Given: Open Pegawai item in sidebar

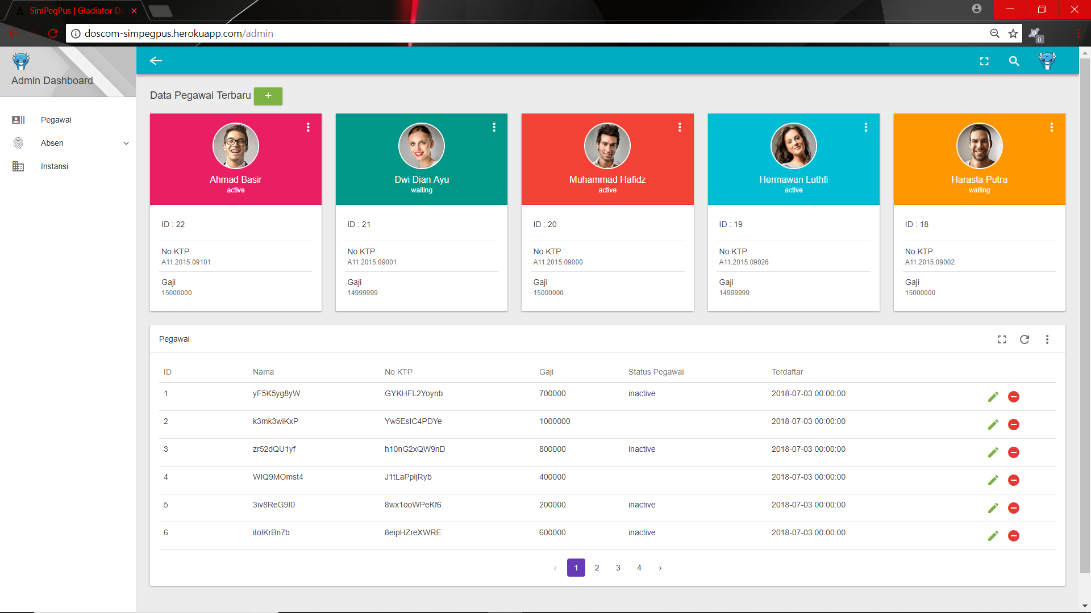Looking at the screenshot, I should point(56,120).
